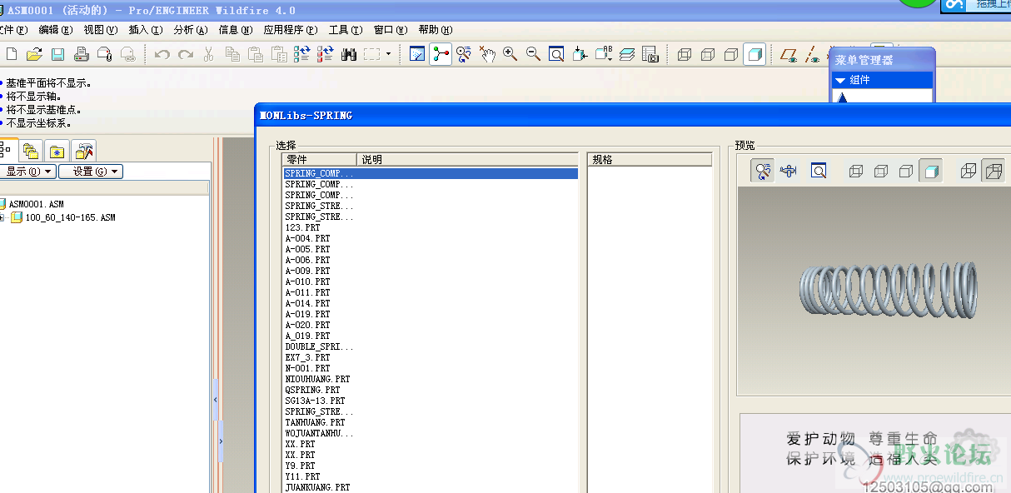The width and height of the screenshot is (1011, 493).
Task: Select 123.PRT in the parts list
Action: coord(302,227)
